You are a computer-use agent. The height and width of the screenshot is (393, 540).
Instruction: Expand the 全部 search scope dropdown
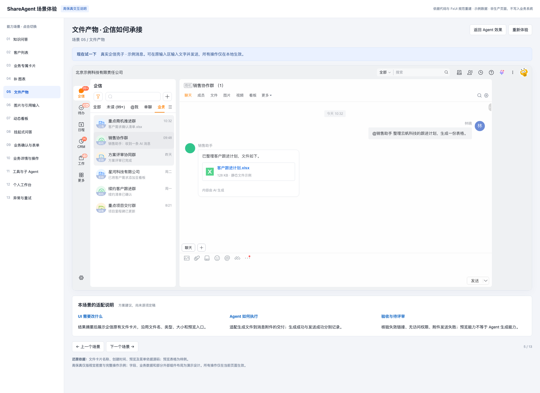point(385,72)
